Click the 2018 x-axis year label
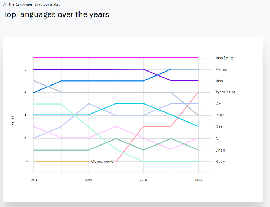Viewport: 270px width, 207px height. pos(143,180)
